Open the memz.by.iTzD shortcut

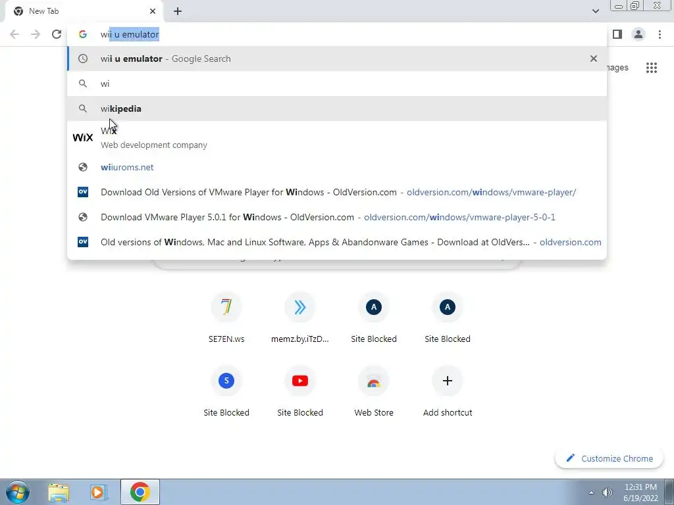(300, 318)
